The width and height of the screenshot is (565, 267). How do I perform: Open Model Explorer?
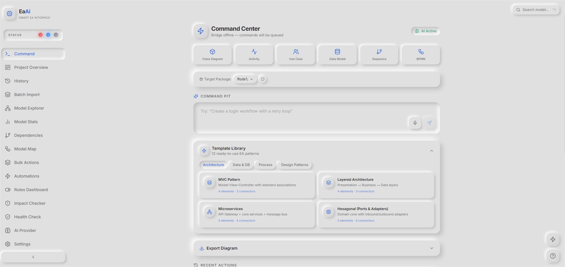point(33,108)
